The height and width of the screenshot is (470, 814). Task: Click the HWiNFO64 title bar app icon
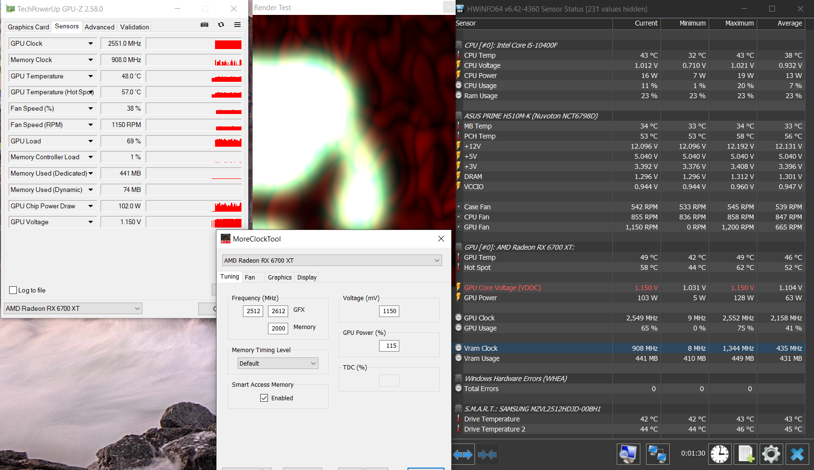click(x=460, y=9)
